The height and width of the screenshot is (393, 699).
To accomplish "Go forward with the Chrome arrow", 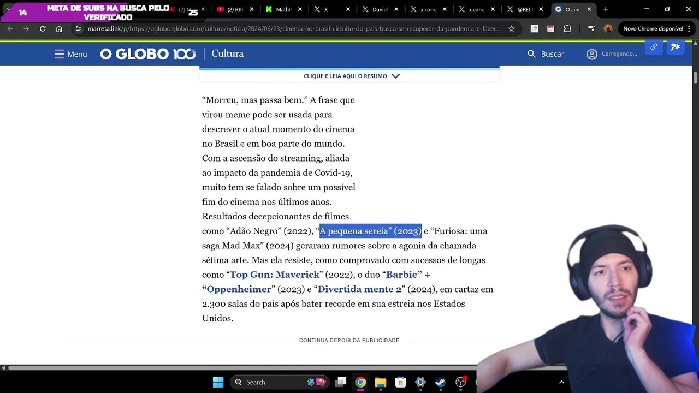I will 26,29.
